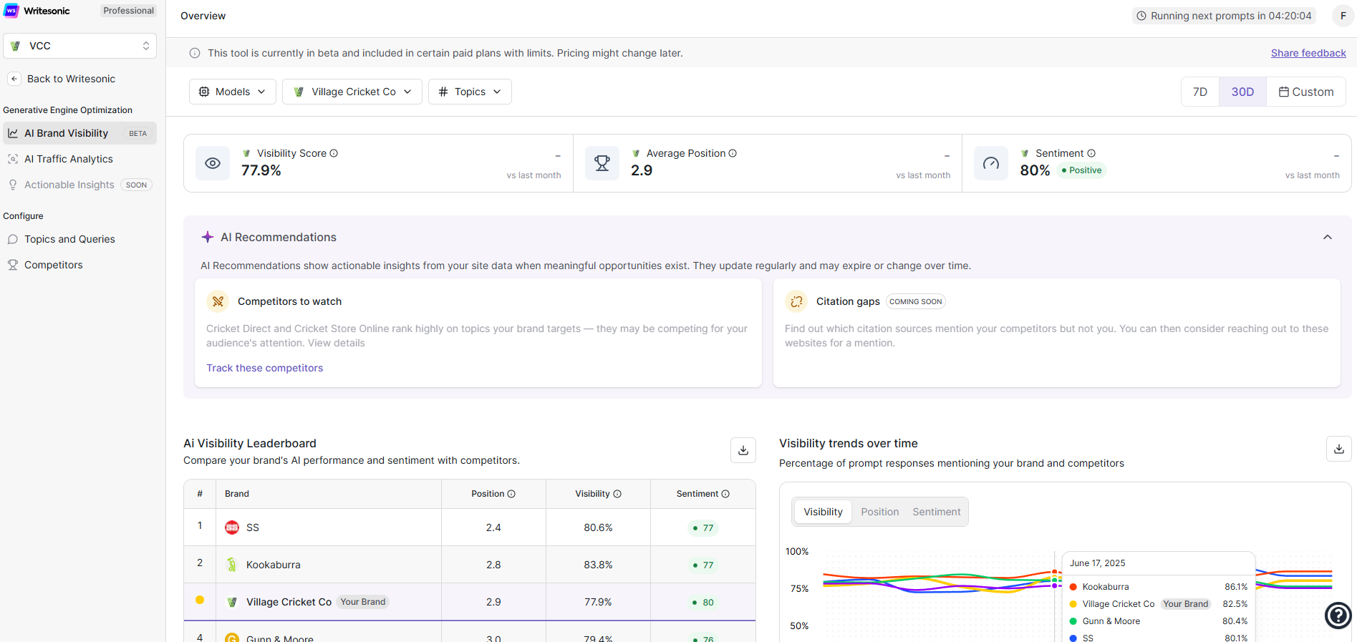The image size is (1357, 642).
Task: Open AI Brand Visibility page
Action: [x=80, y=133]
